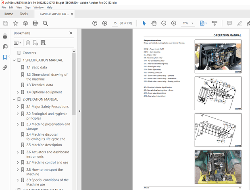Open the Contents bookmark
The height and width of the screenshot is (190, 250).
[29, 53]
